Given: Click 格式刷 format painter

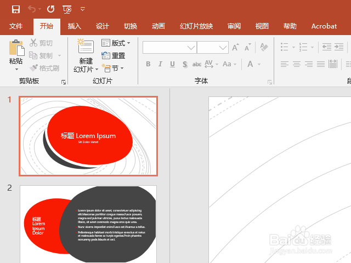Looking at the screenshot, I should [x=44, y=68].
